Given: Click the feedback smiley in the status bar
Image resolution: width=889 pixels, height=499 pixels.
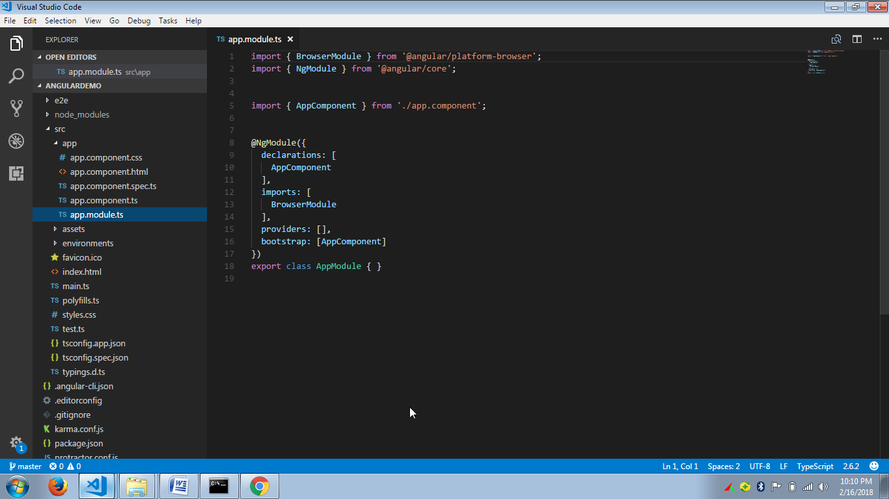Looking at the screenshot, I should 873,466.
